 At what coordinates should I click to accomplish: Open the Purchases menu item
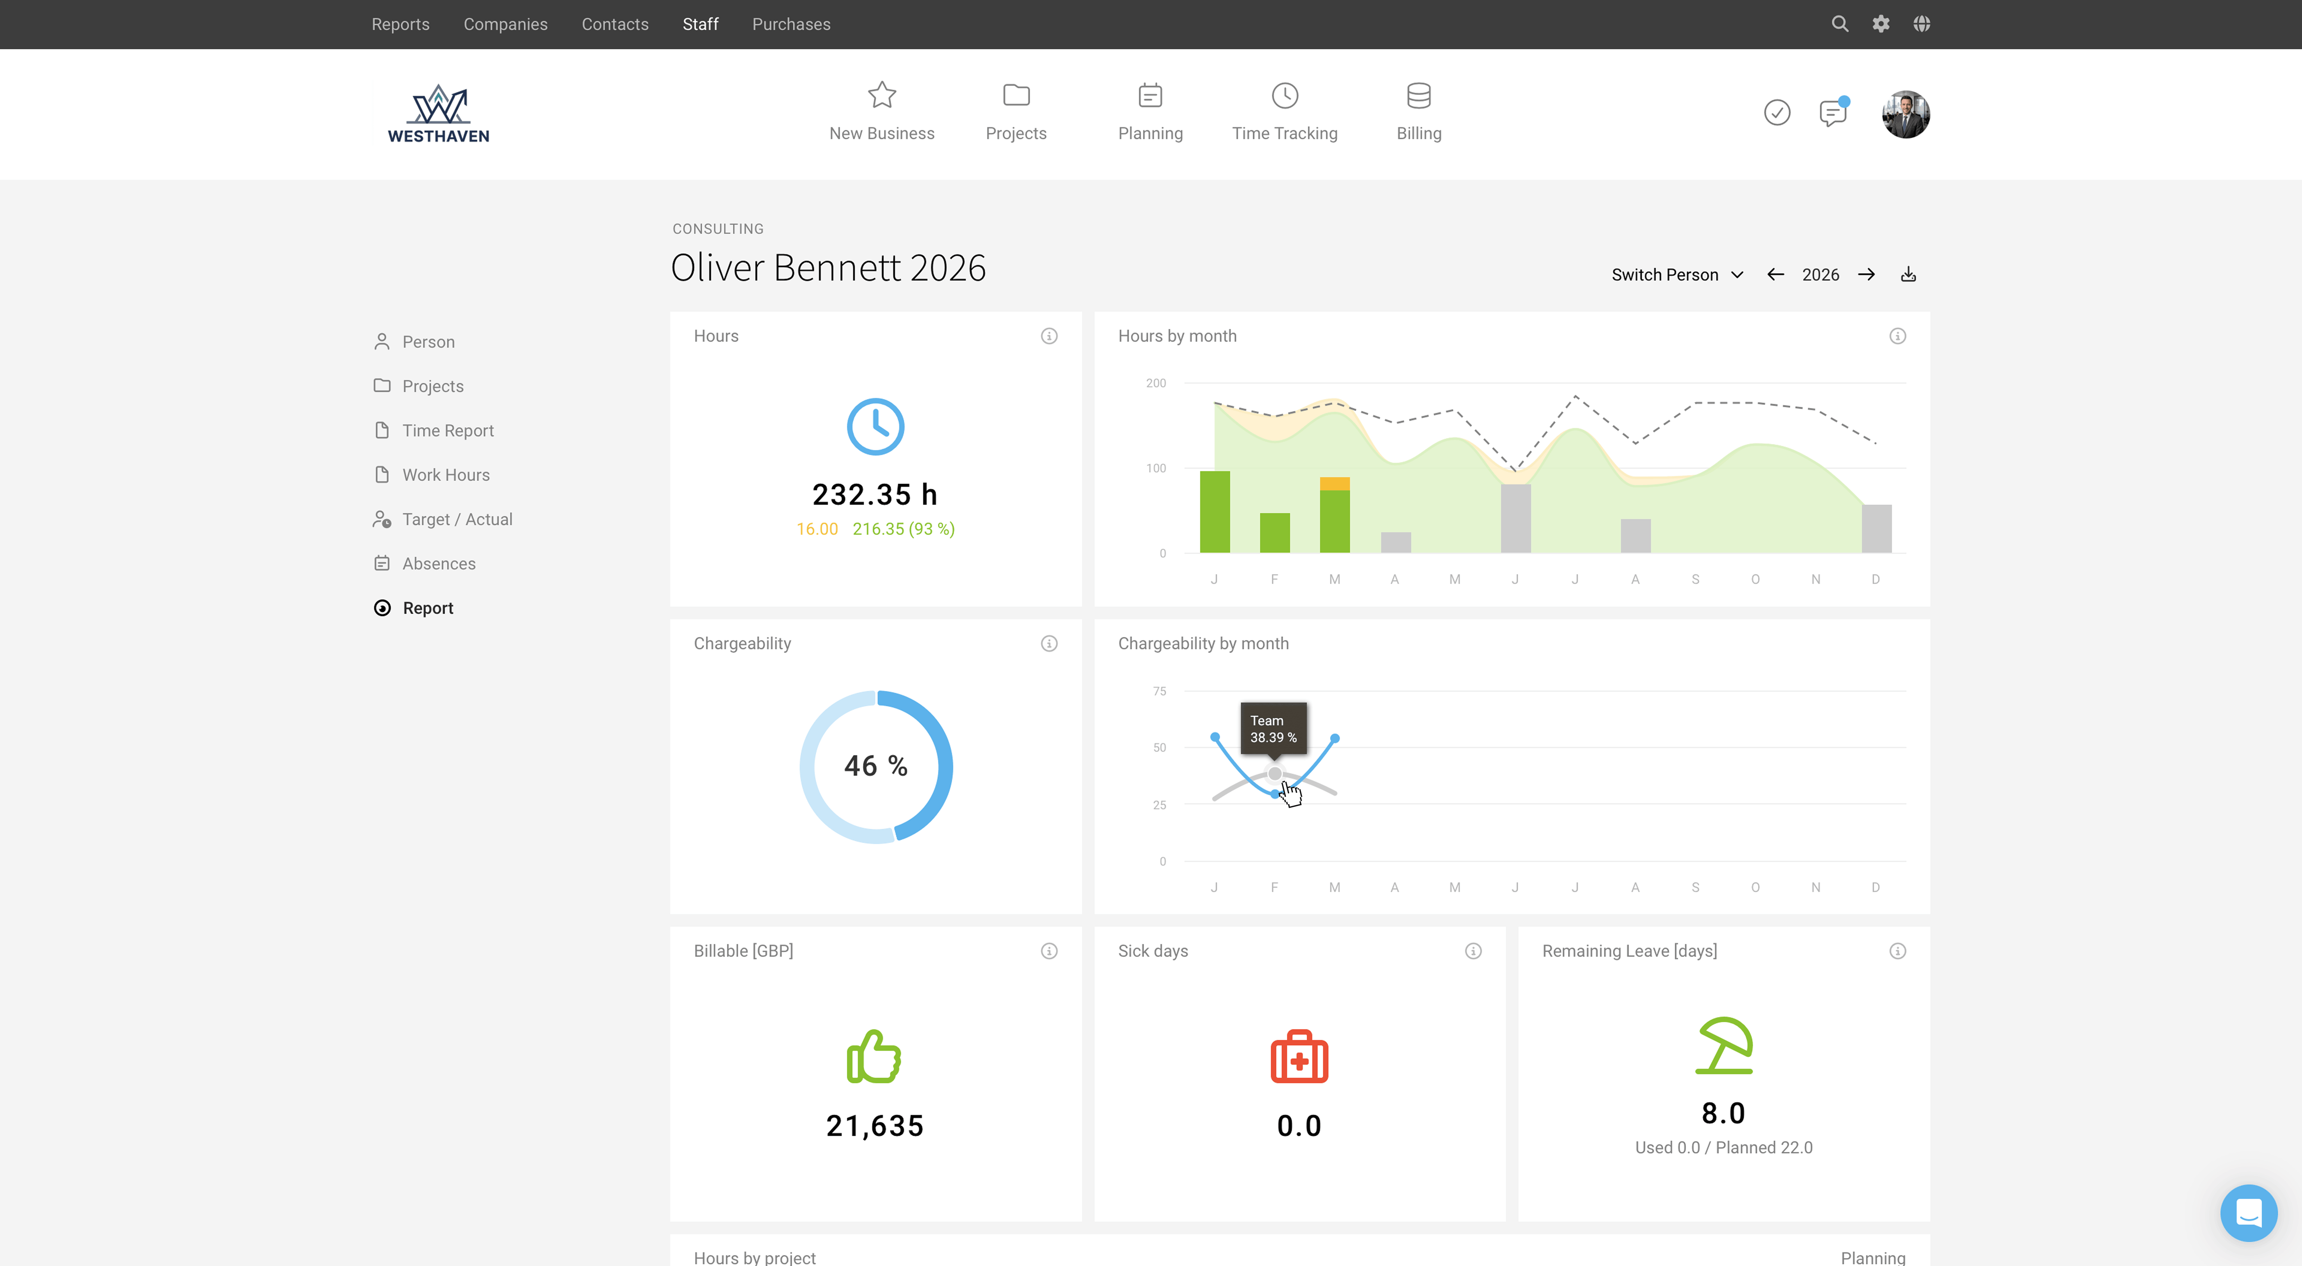coord(791,24)
